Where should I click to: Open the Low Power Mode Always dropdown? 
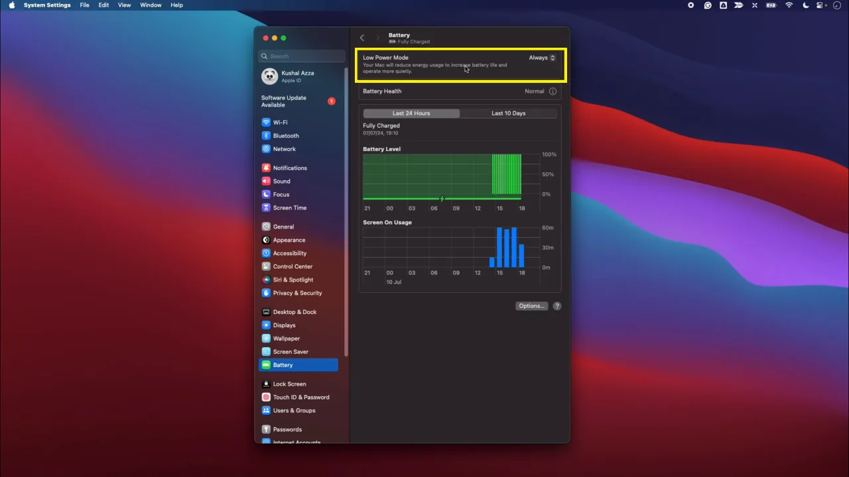pos(542,58)
